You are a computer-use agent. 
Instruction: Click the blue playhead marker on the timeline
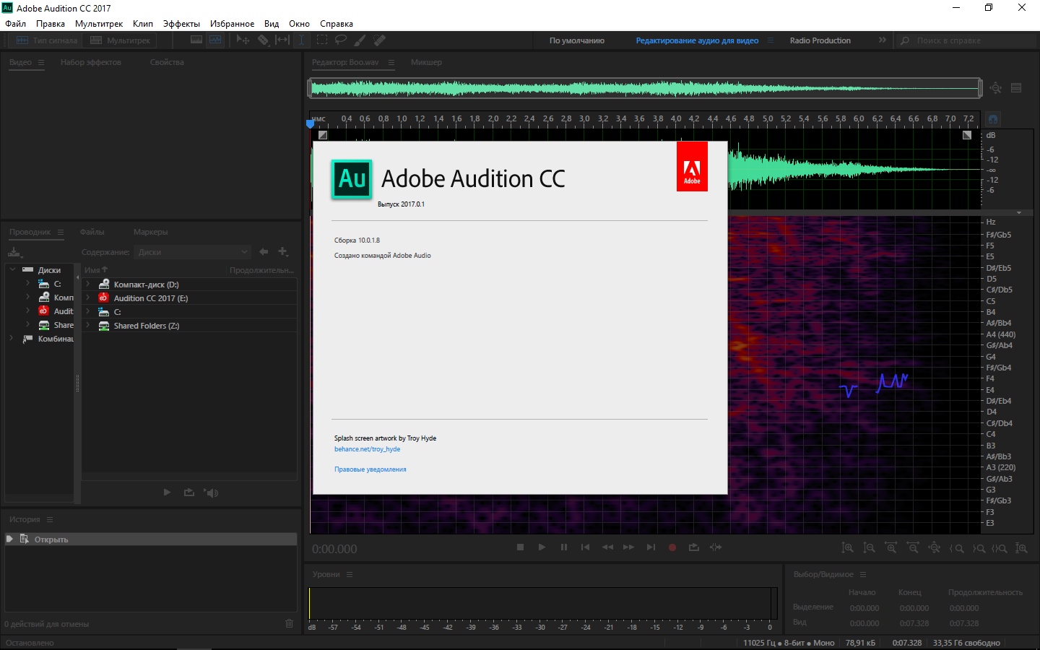click(311, 123)
